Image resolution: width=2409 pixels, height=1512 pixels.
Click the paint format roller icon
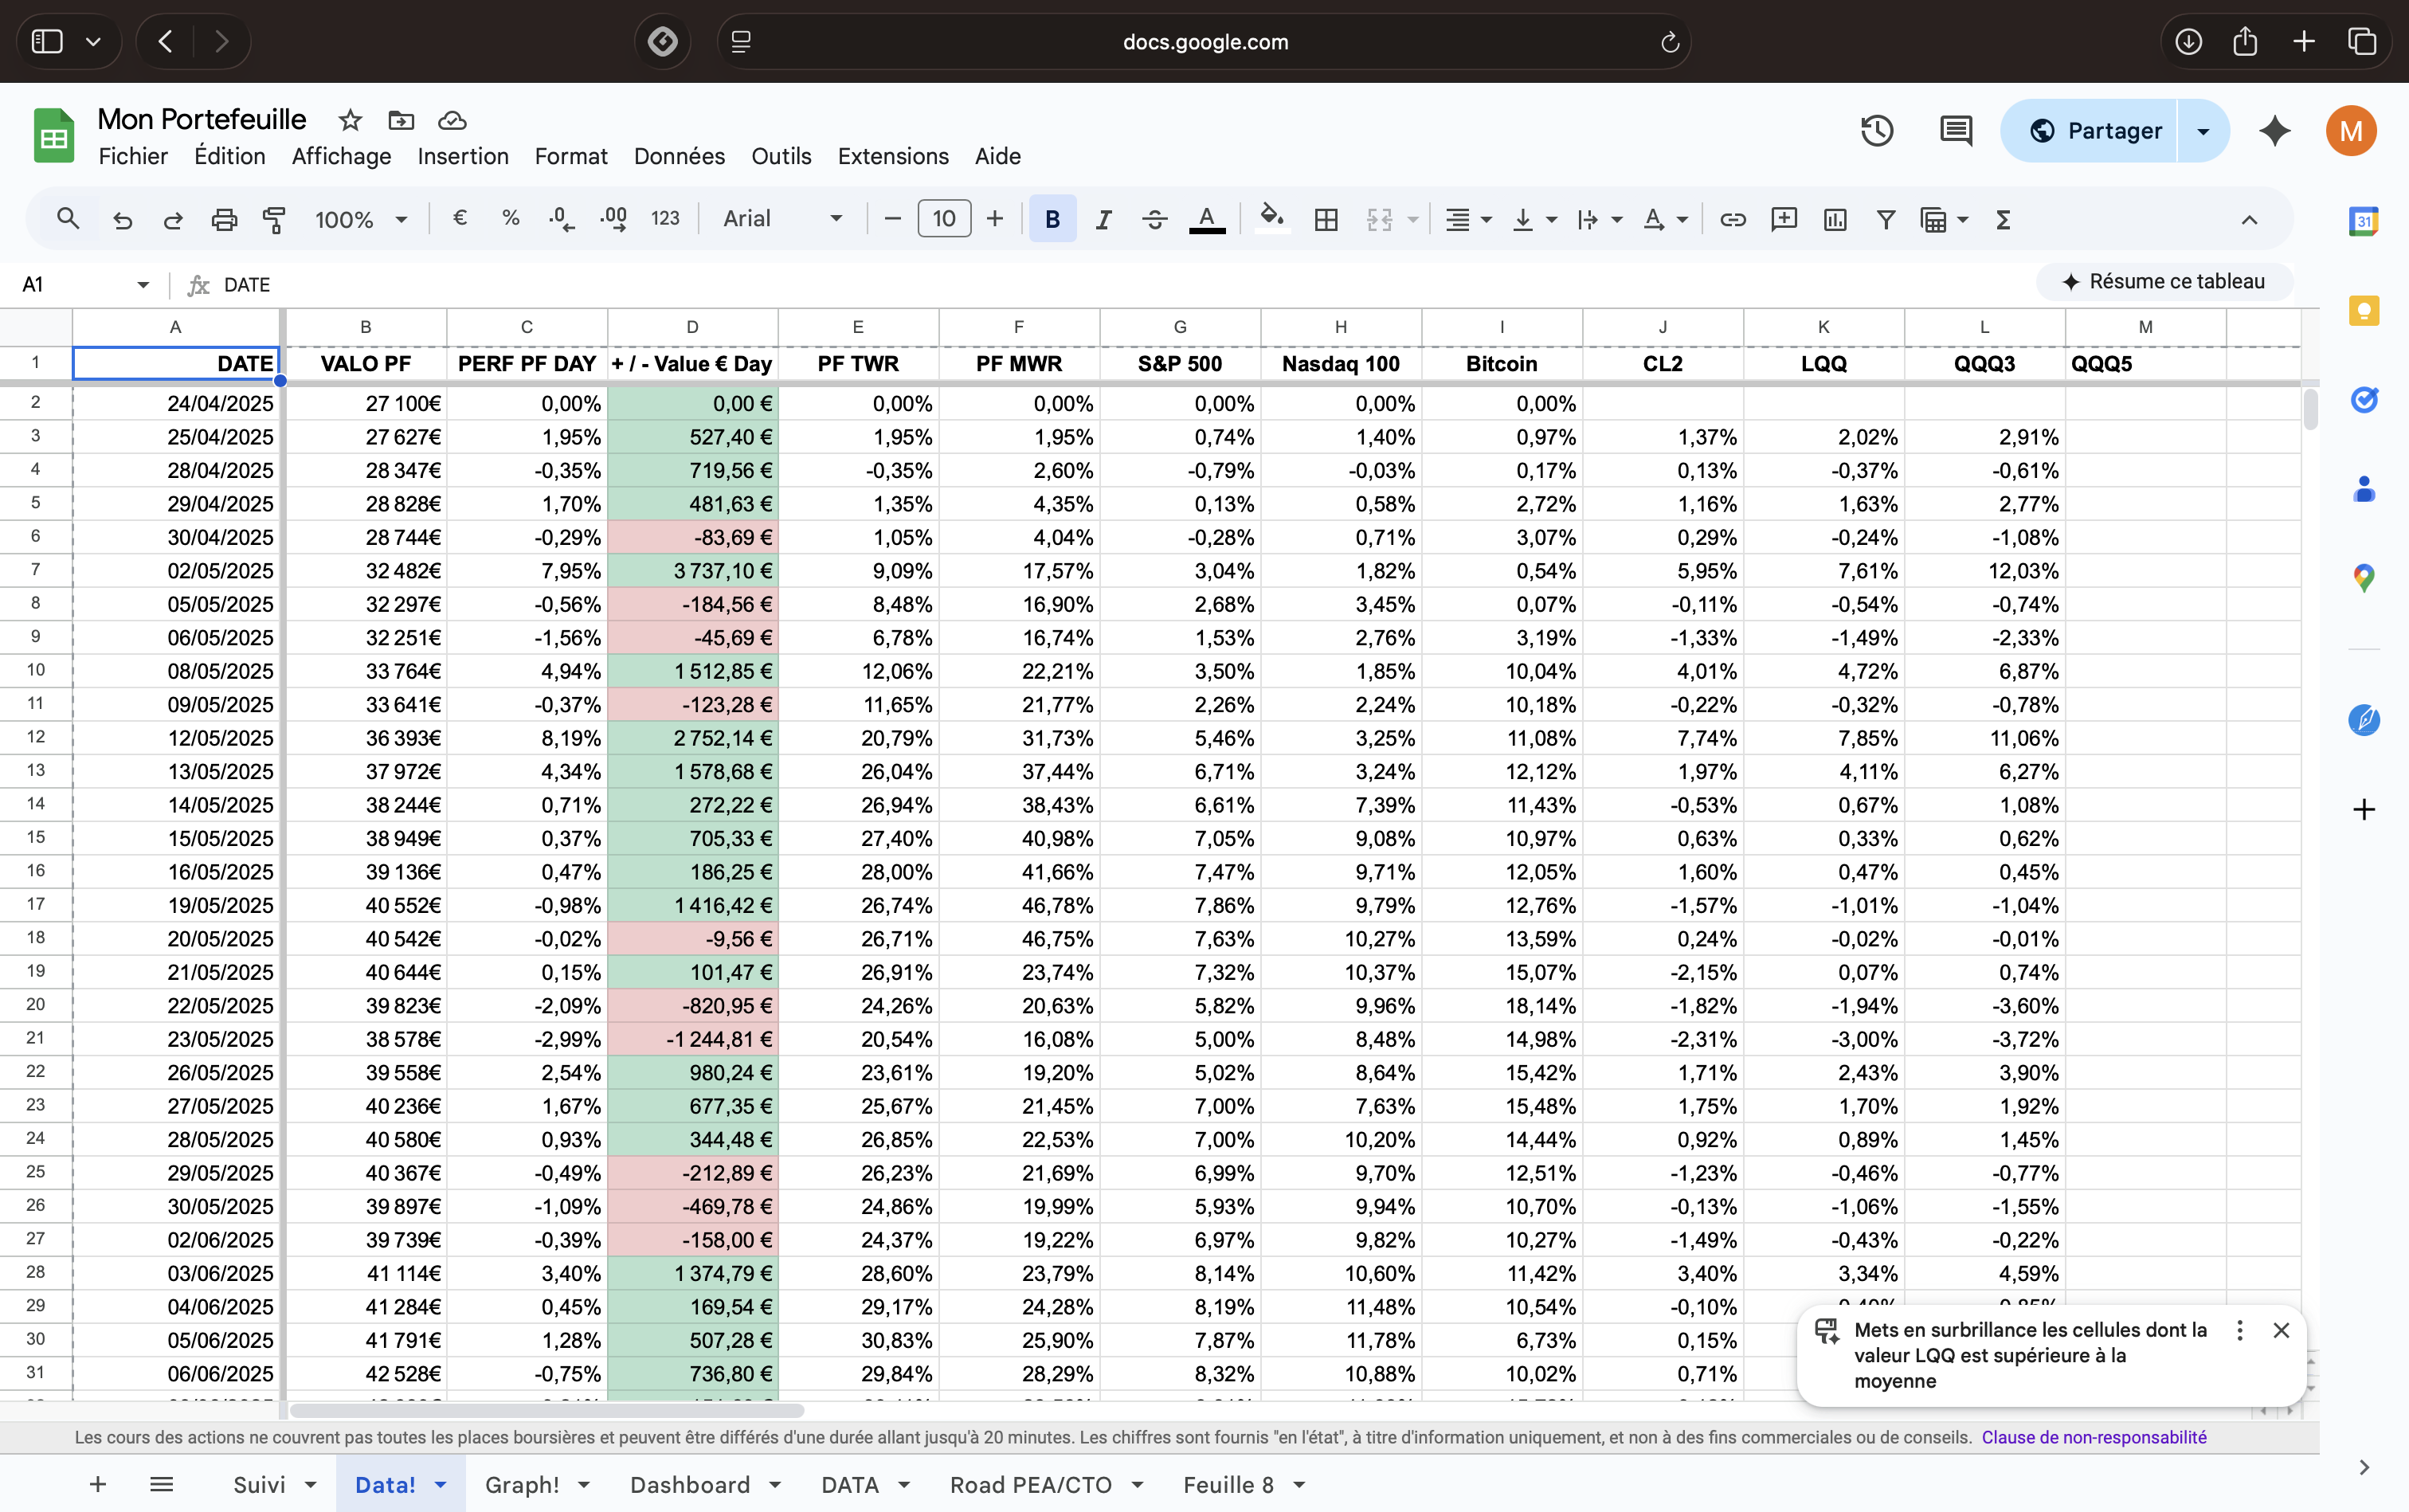pos(273,219)
